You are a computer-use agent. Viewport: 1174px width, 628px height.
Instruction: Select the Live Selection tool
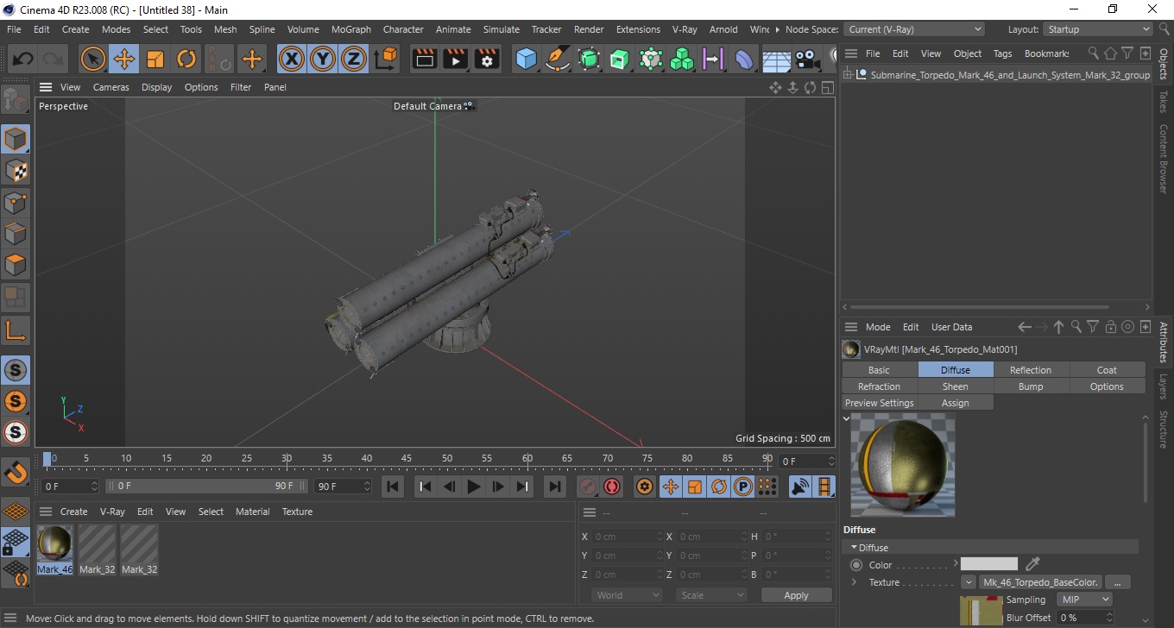(x=93, y=59)
